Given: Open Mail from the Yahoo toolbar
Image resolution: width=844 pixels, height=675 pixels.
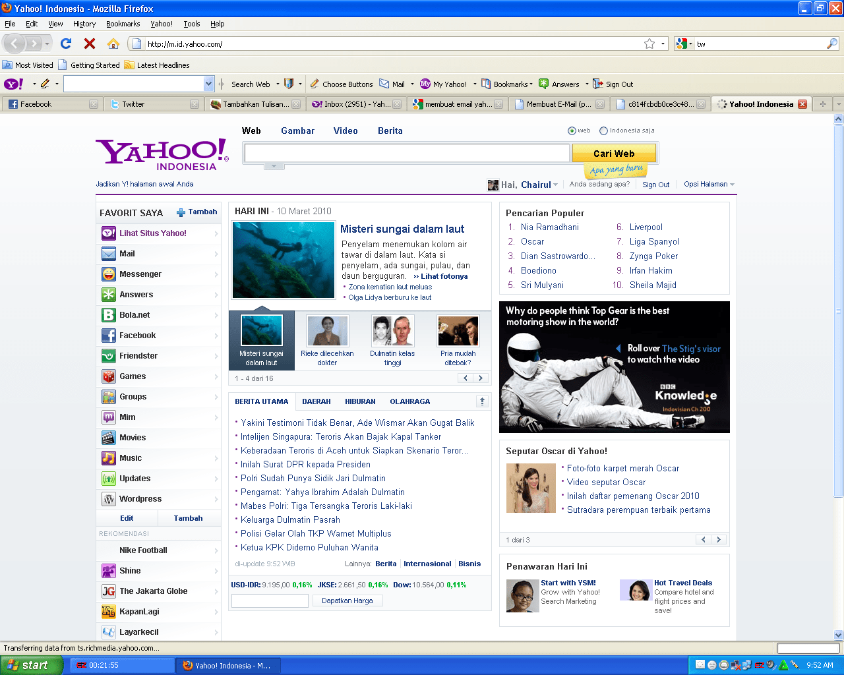Looking at the screenshot, I should click(392, 84).
